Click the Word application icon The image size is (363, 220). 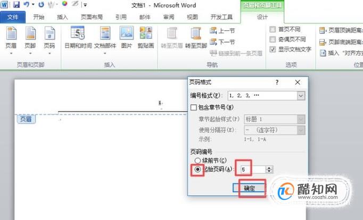[x=4, y=5]
